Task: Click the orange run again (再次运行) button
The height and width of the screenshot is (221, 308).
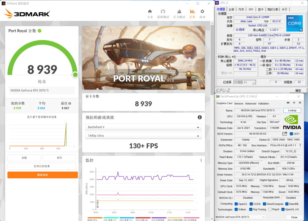Action: pos(43,175)
